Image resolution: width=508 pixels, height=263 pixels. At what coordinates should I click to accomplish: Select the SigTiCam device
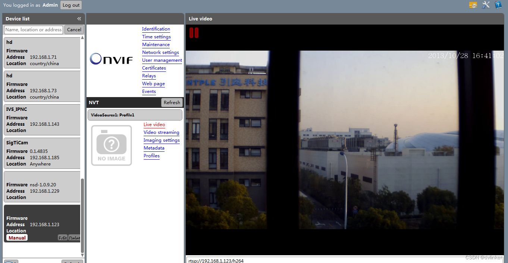click(42, 153)
